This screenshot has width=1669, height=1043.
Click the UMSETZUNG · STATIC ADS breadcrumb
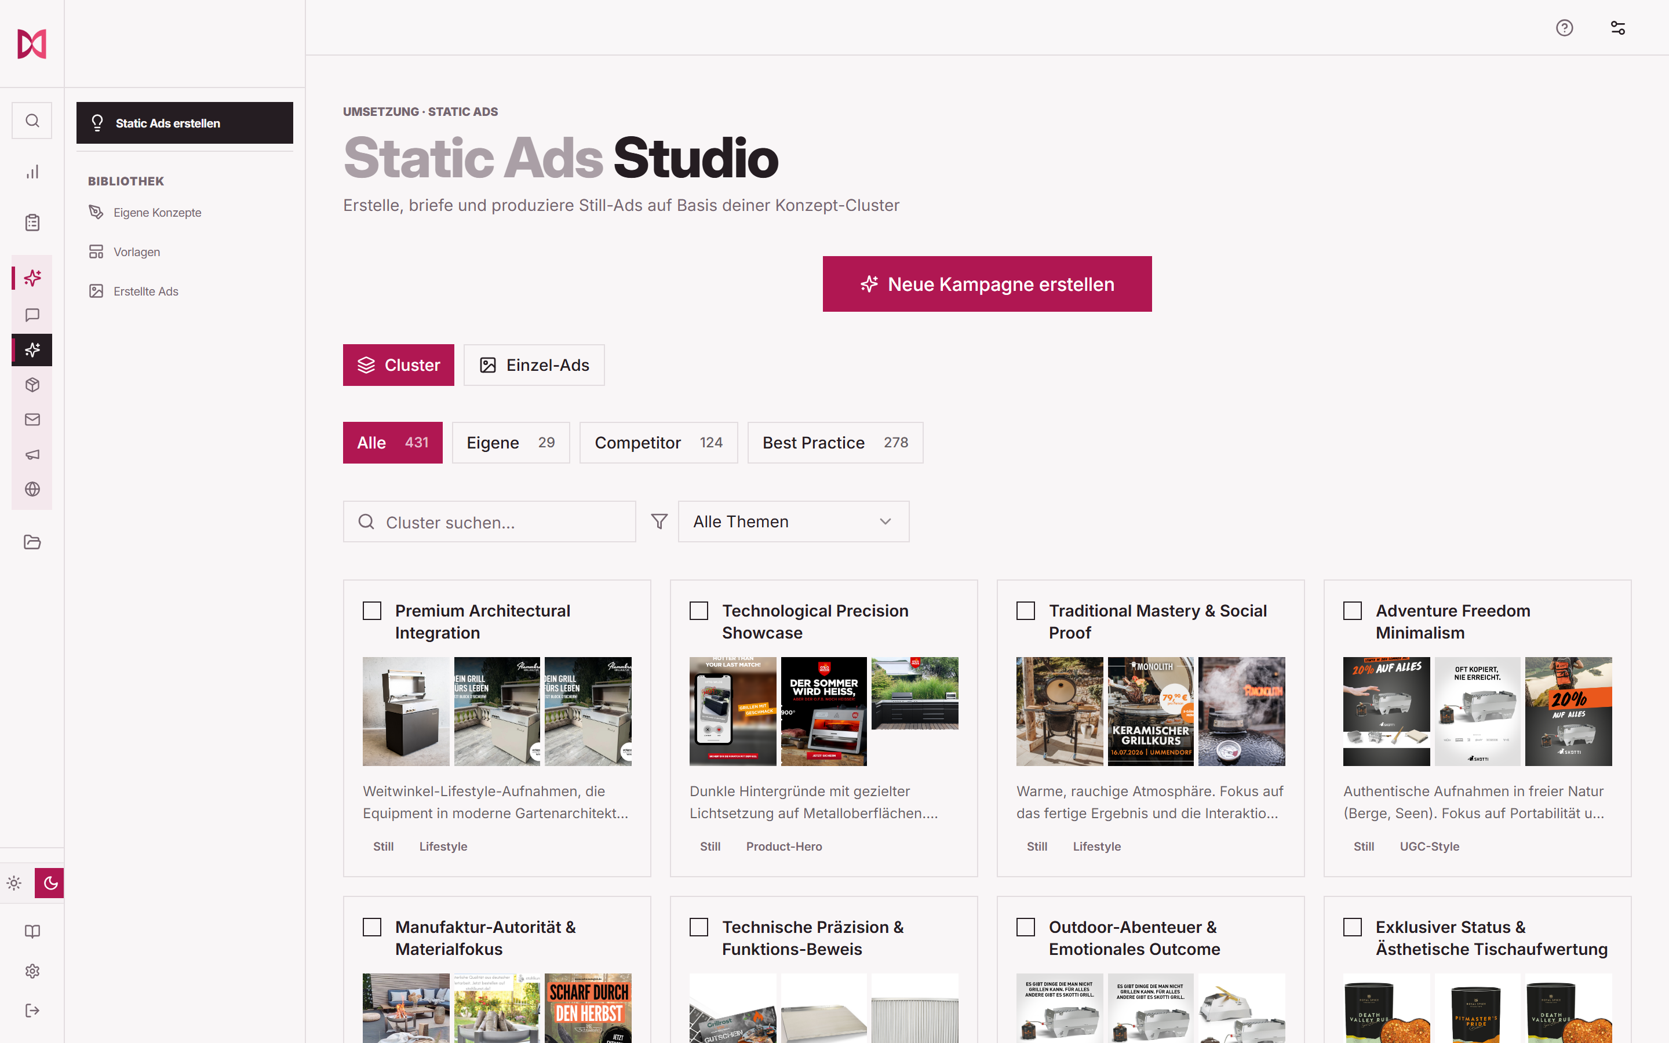(x=420, y=112)
